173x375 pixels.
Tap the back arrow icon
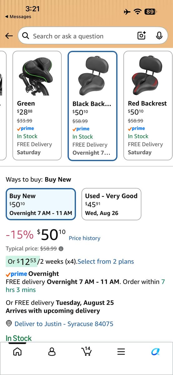pos(9,36)
